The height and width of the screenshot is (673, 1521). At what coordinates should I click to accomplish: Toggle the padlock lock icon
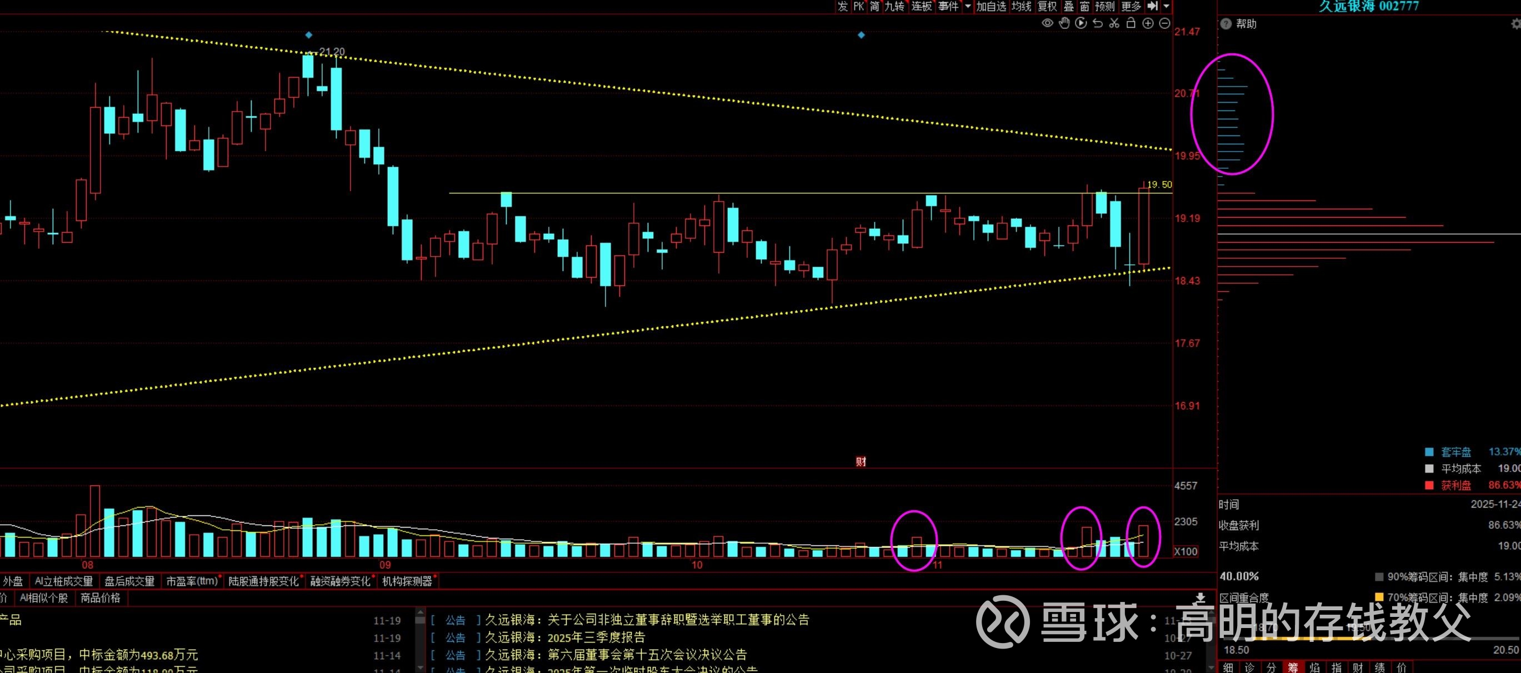point(1130,24)
